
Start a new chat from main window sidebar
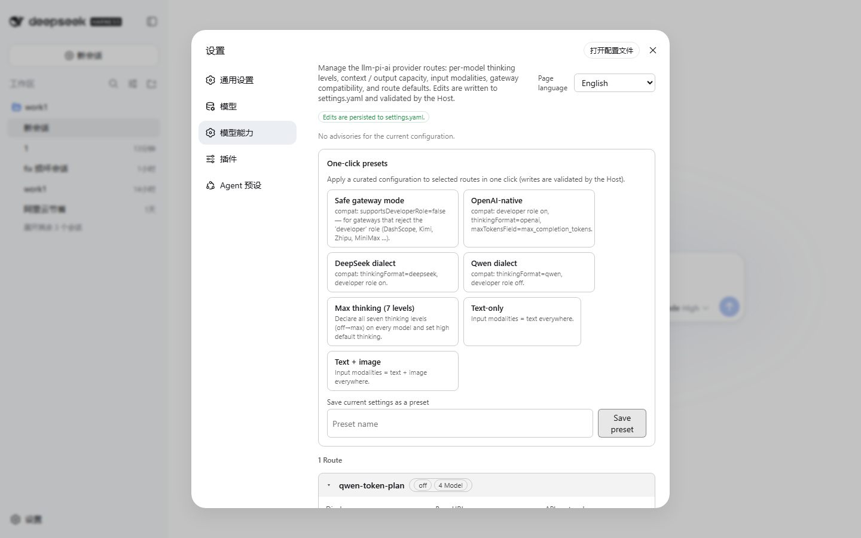click(84, 56)
